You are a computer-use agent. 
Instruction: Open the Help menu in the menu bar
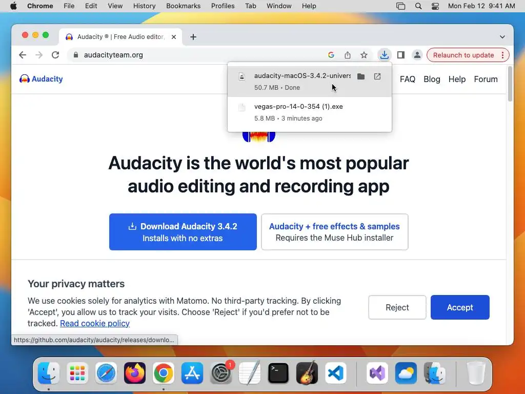tap(309, 6)
